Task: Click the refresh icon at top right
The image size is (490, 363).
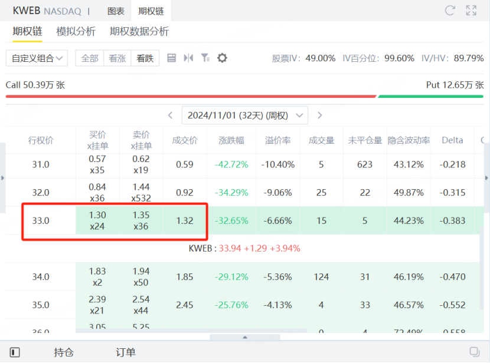Action: point(450,11)
